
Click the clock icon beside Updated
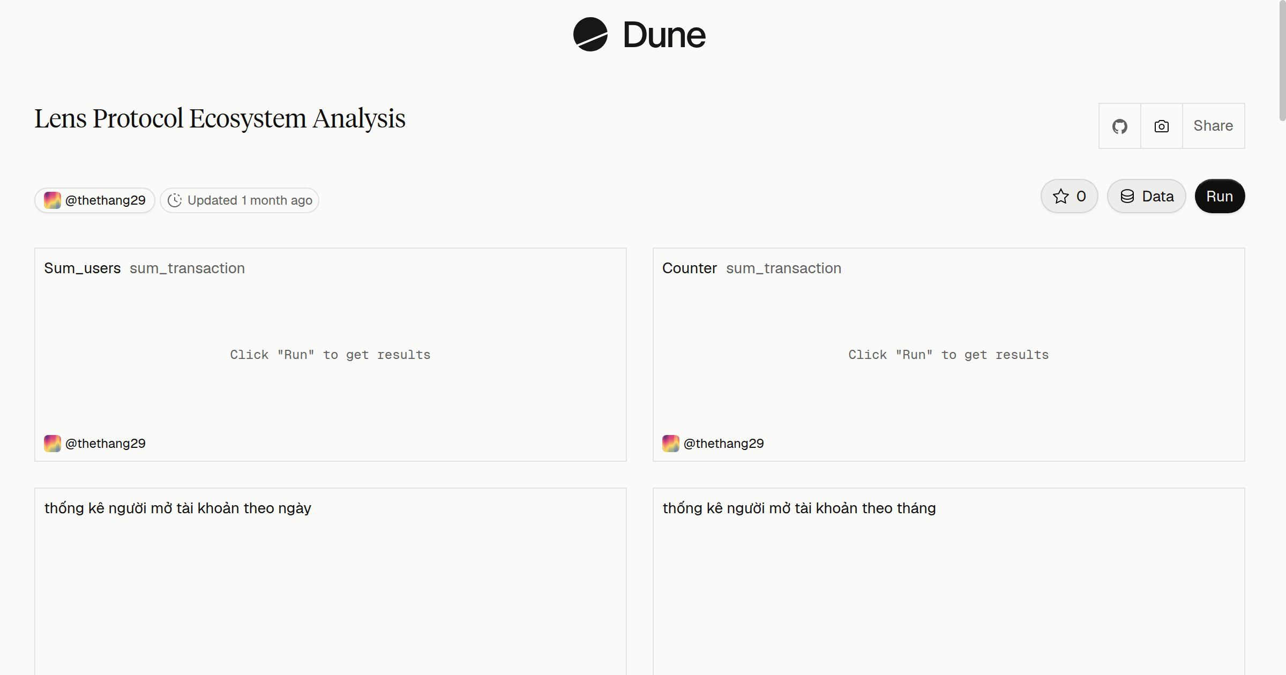point(175,200)
